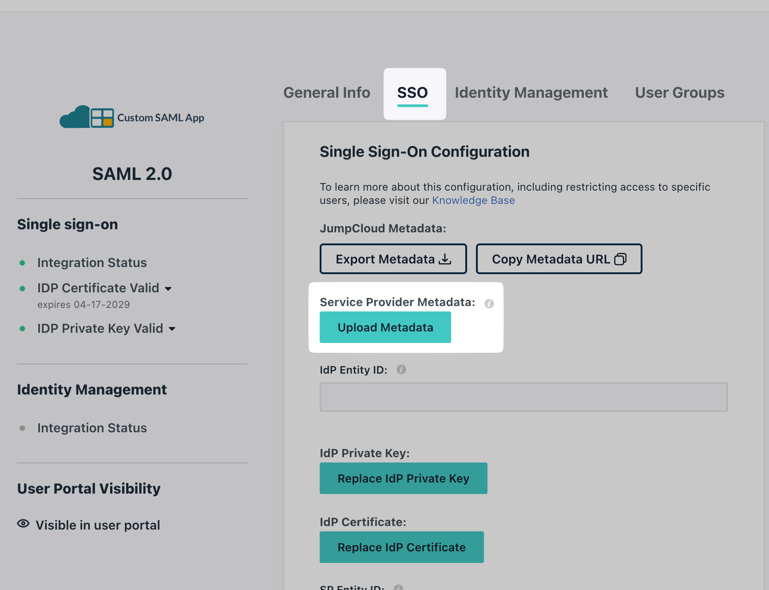The width and height of the screenshot is (769, 590).
Task: Click the green status dot beside Integration Status
Action: coord(23,263)
